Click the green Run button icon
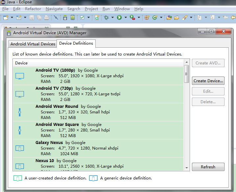 pyautogui.click(x=119, y=17)
